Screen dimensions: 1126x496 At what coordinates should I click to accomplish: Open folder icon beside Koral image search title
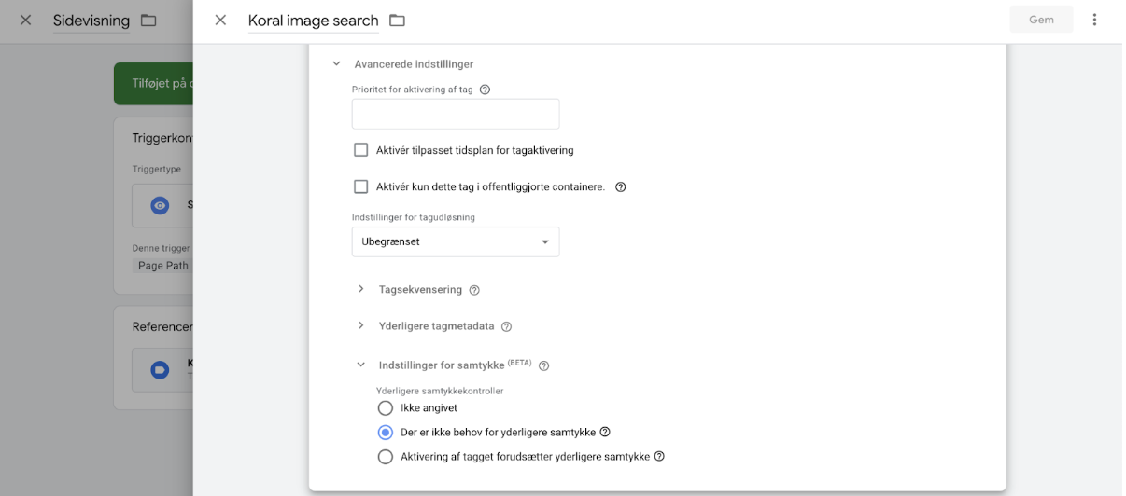[397, 21]
